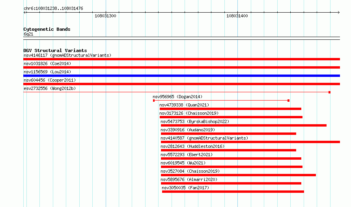351x207 pixels.
Task: Click the red bar under nsv4140587
Action: (x=250, y=142)
